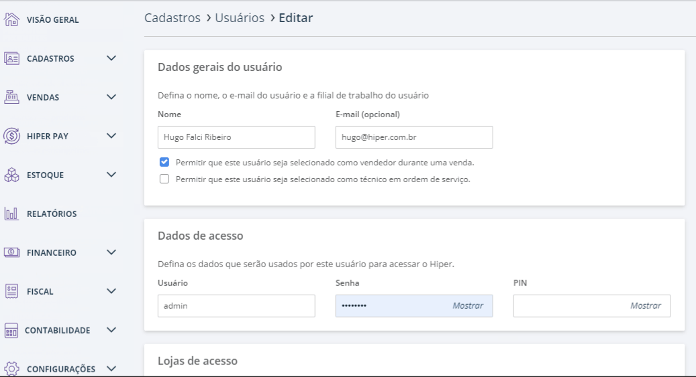This screenshot has width=696, height=377.
Task: Click the vendedor permission label text
Action: pos(325,163)
